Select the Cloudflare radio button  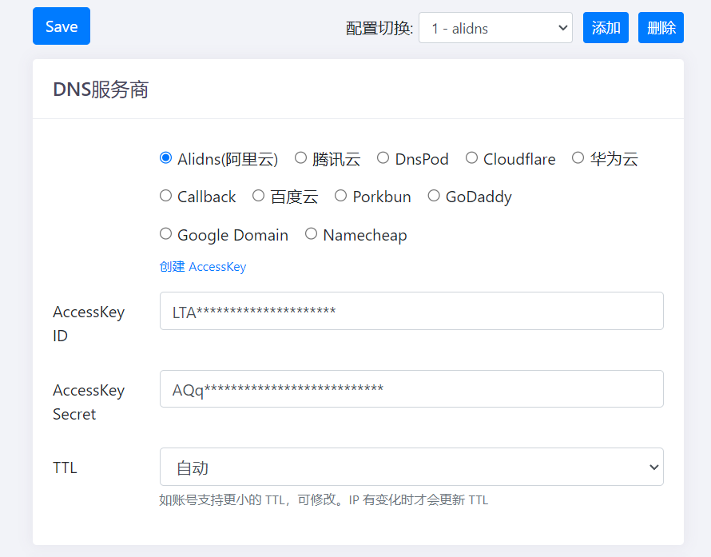point(472,158)
